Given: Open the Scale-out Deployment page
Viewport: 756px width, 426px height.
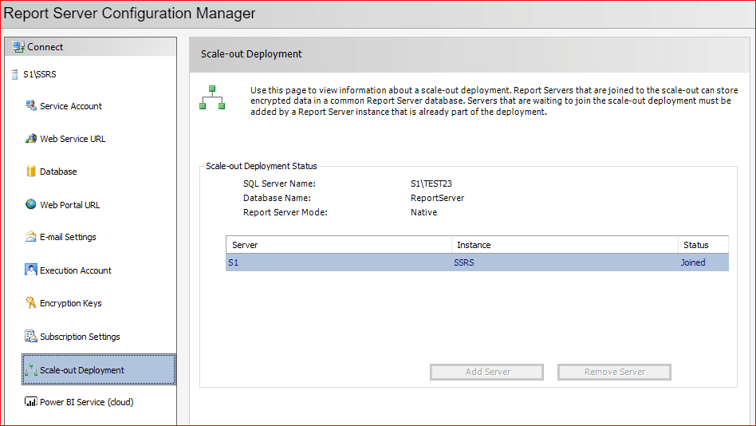Looking at the screenshot, I should [x=82, y=370].
